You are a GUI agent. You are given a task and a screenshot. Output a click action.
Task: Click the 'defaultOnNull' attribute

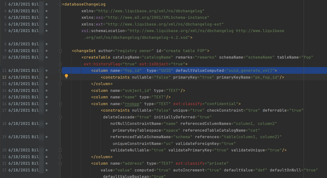point(285,170)
